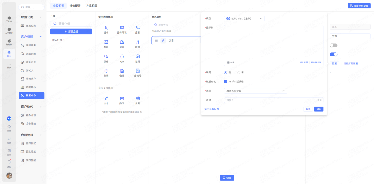This screenshot has height=184, width=374.
Task: Select 否 radio option for 联网
Action: point(239,72)
